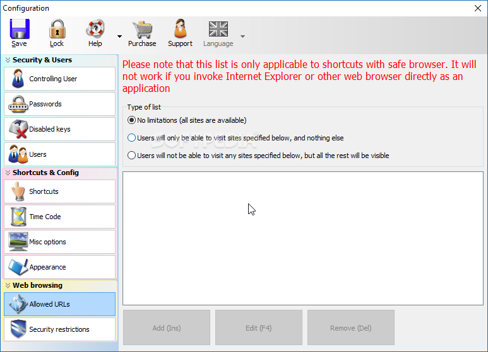Open the Shortcuts page

point(60,191)
